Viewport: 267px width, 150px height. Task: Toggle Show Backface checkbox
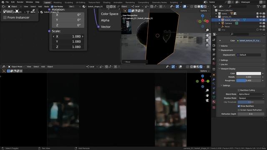(x=239, y=106)
